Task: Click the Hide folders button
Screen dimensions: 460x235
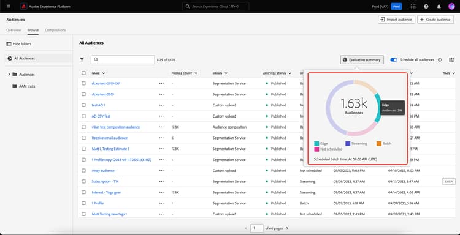Action: (19, 44)
